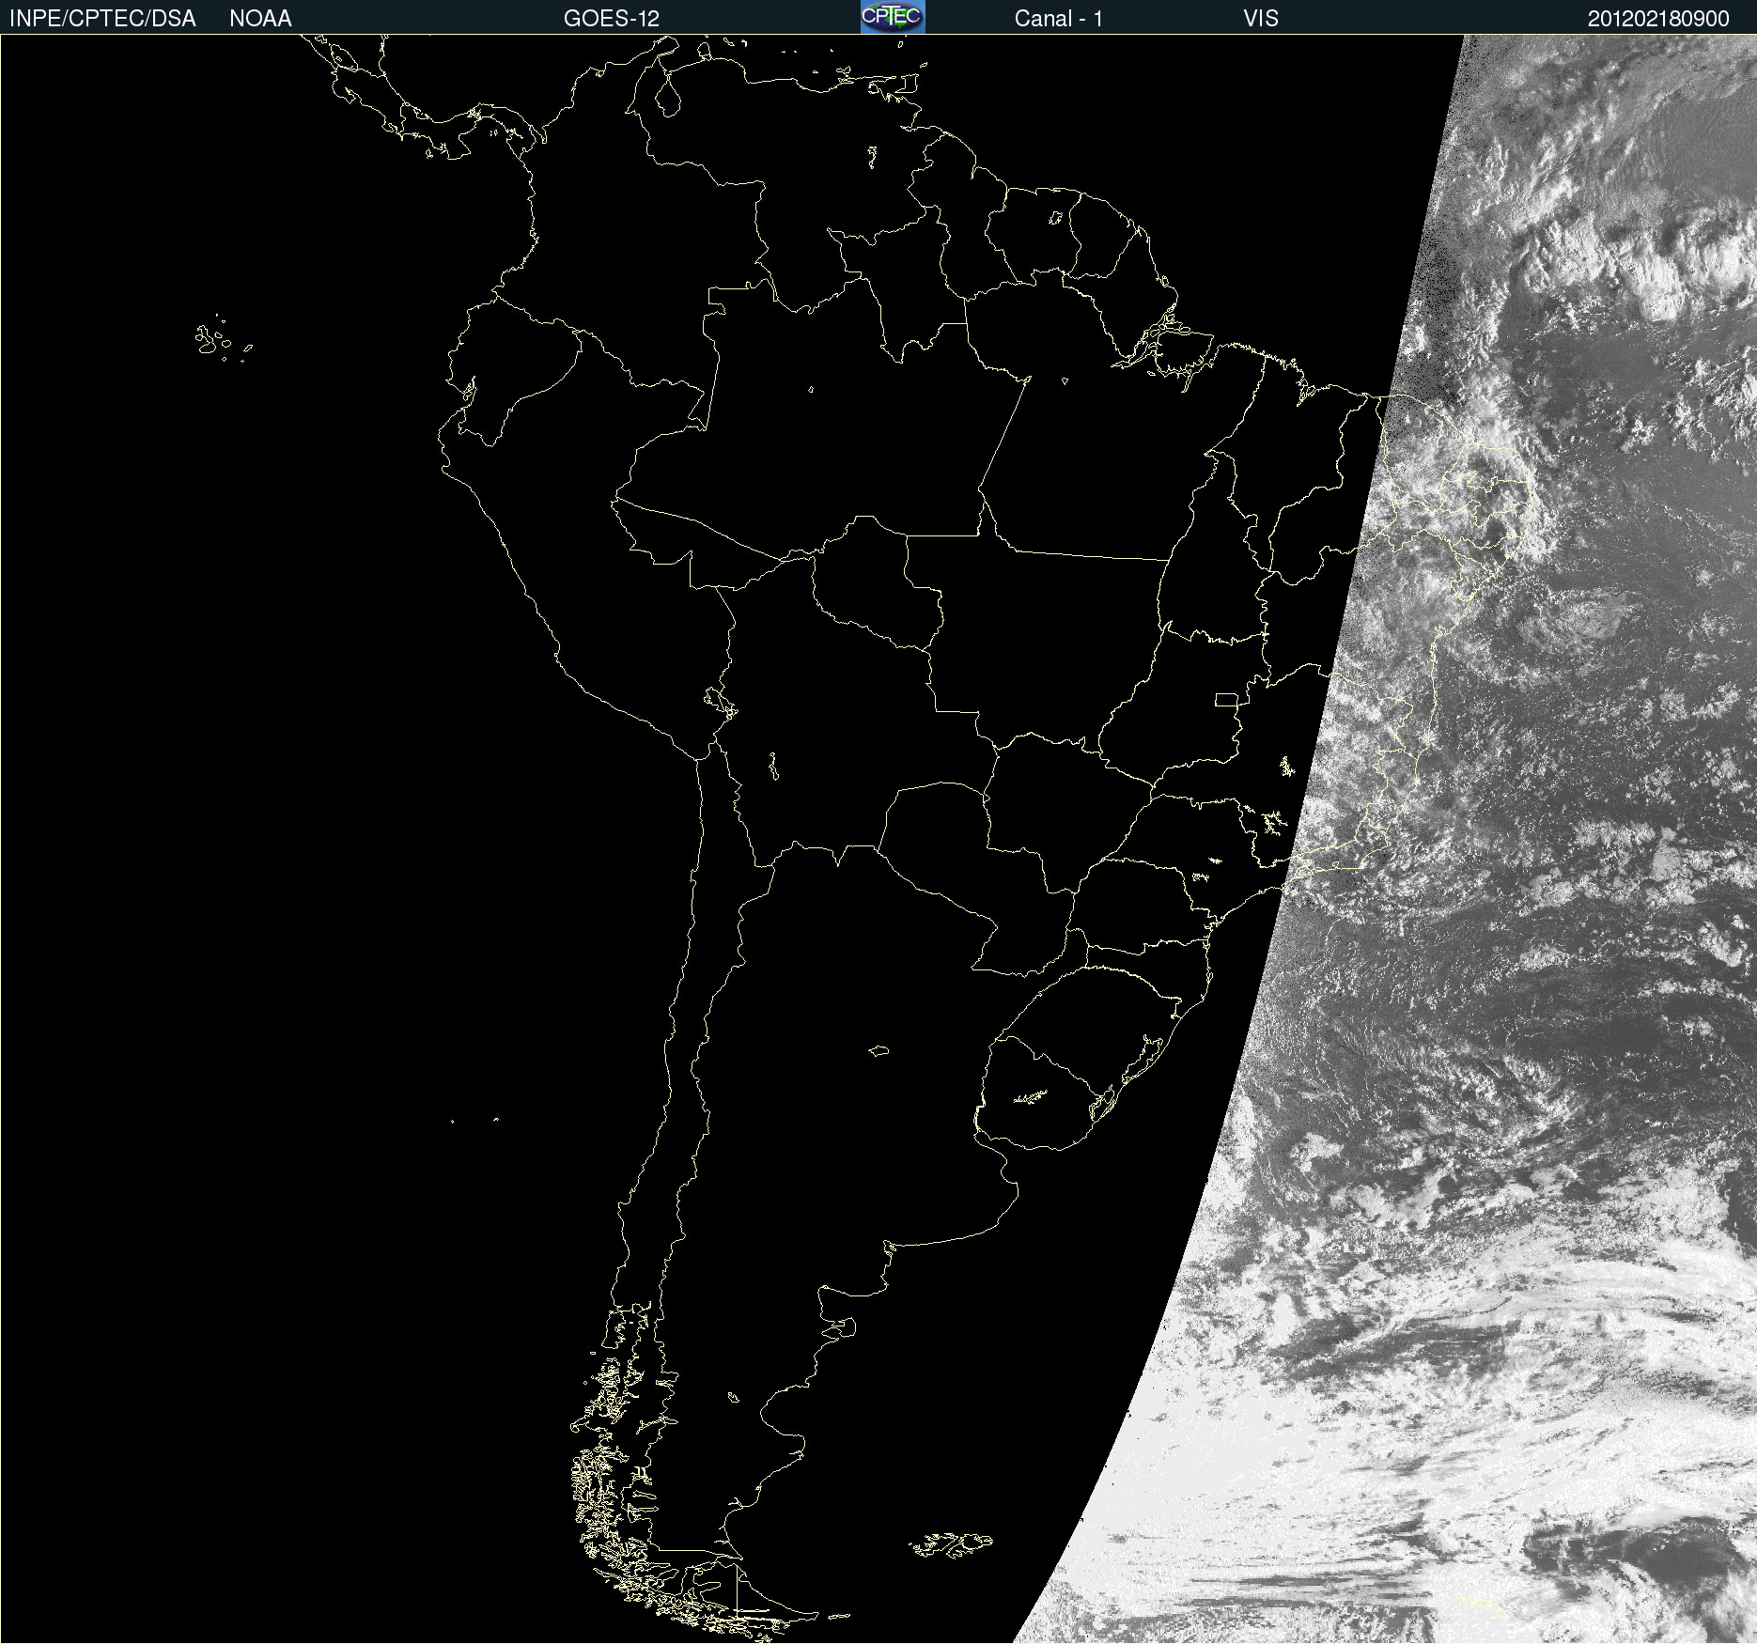This screenshot has height=1644, width=1757.
Task: Click the 201202180900 timestamp
Action: coord(1658,19)
